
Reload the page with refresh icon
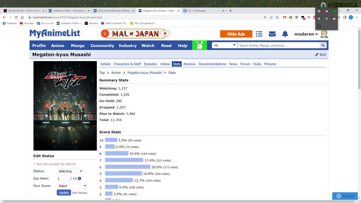click(16, 17)
